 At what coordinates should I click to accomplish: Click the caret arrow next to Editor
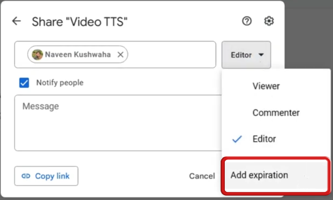coord(261,55)
